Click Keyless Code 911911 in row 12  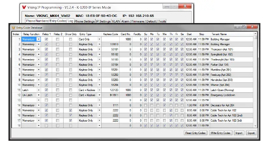(110, 95)
